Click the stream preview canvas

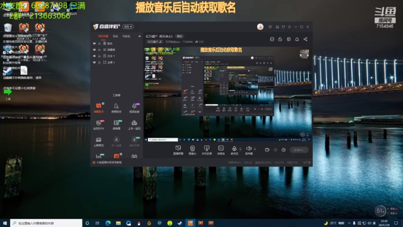tap(227, 94)
